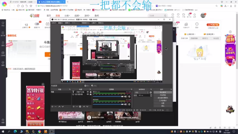Screen dimensions: 238x134
Task: Click the studio mode button
Action: coord(163,101)
